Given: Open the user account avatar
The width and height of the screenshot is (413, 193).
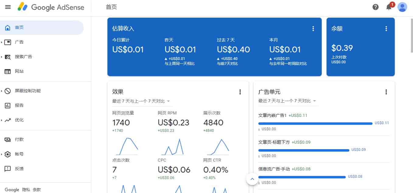Looking at the screenshot, I should click(x=402, y=7).
